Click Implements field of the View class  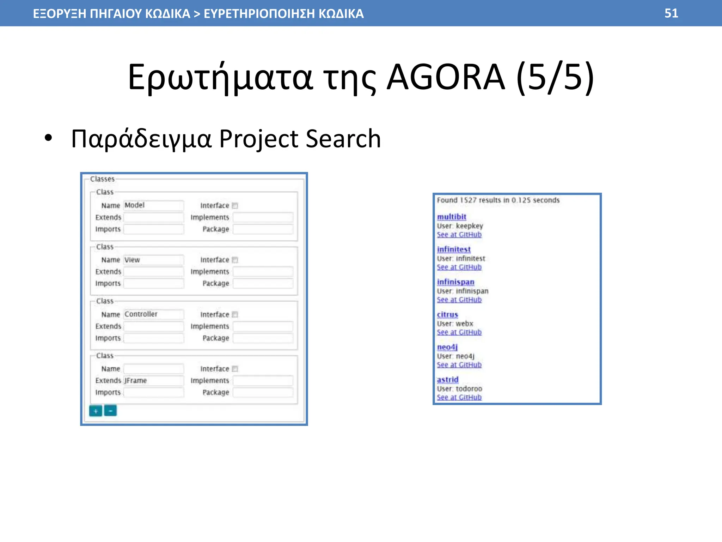[x=263, y=272]
